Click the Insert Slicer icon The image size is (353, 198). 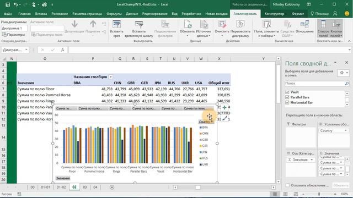click(116, 24)
